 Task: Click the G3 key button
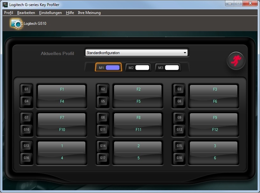[179, 89]
